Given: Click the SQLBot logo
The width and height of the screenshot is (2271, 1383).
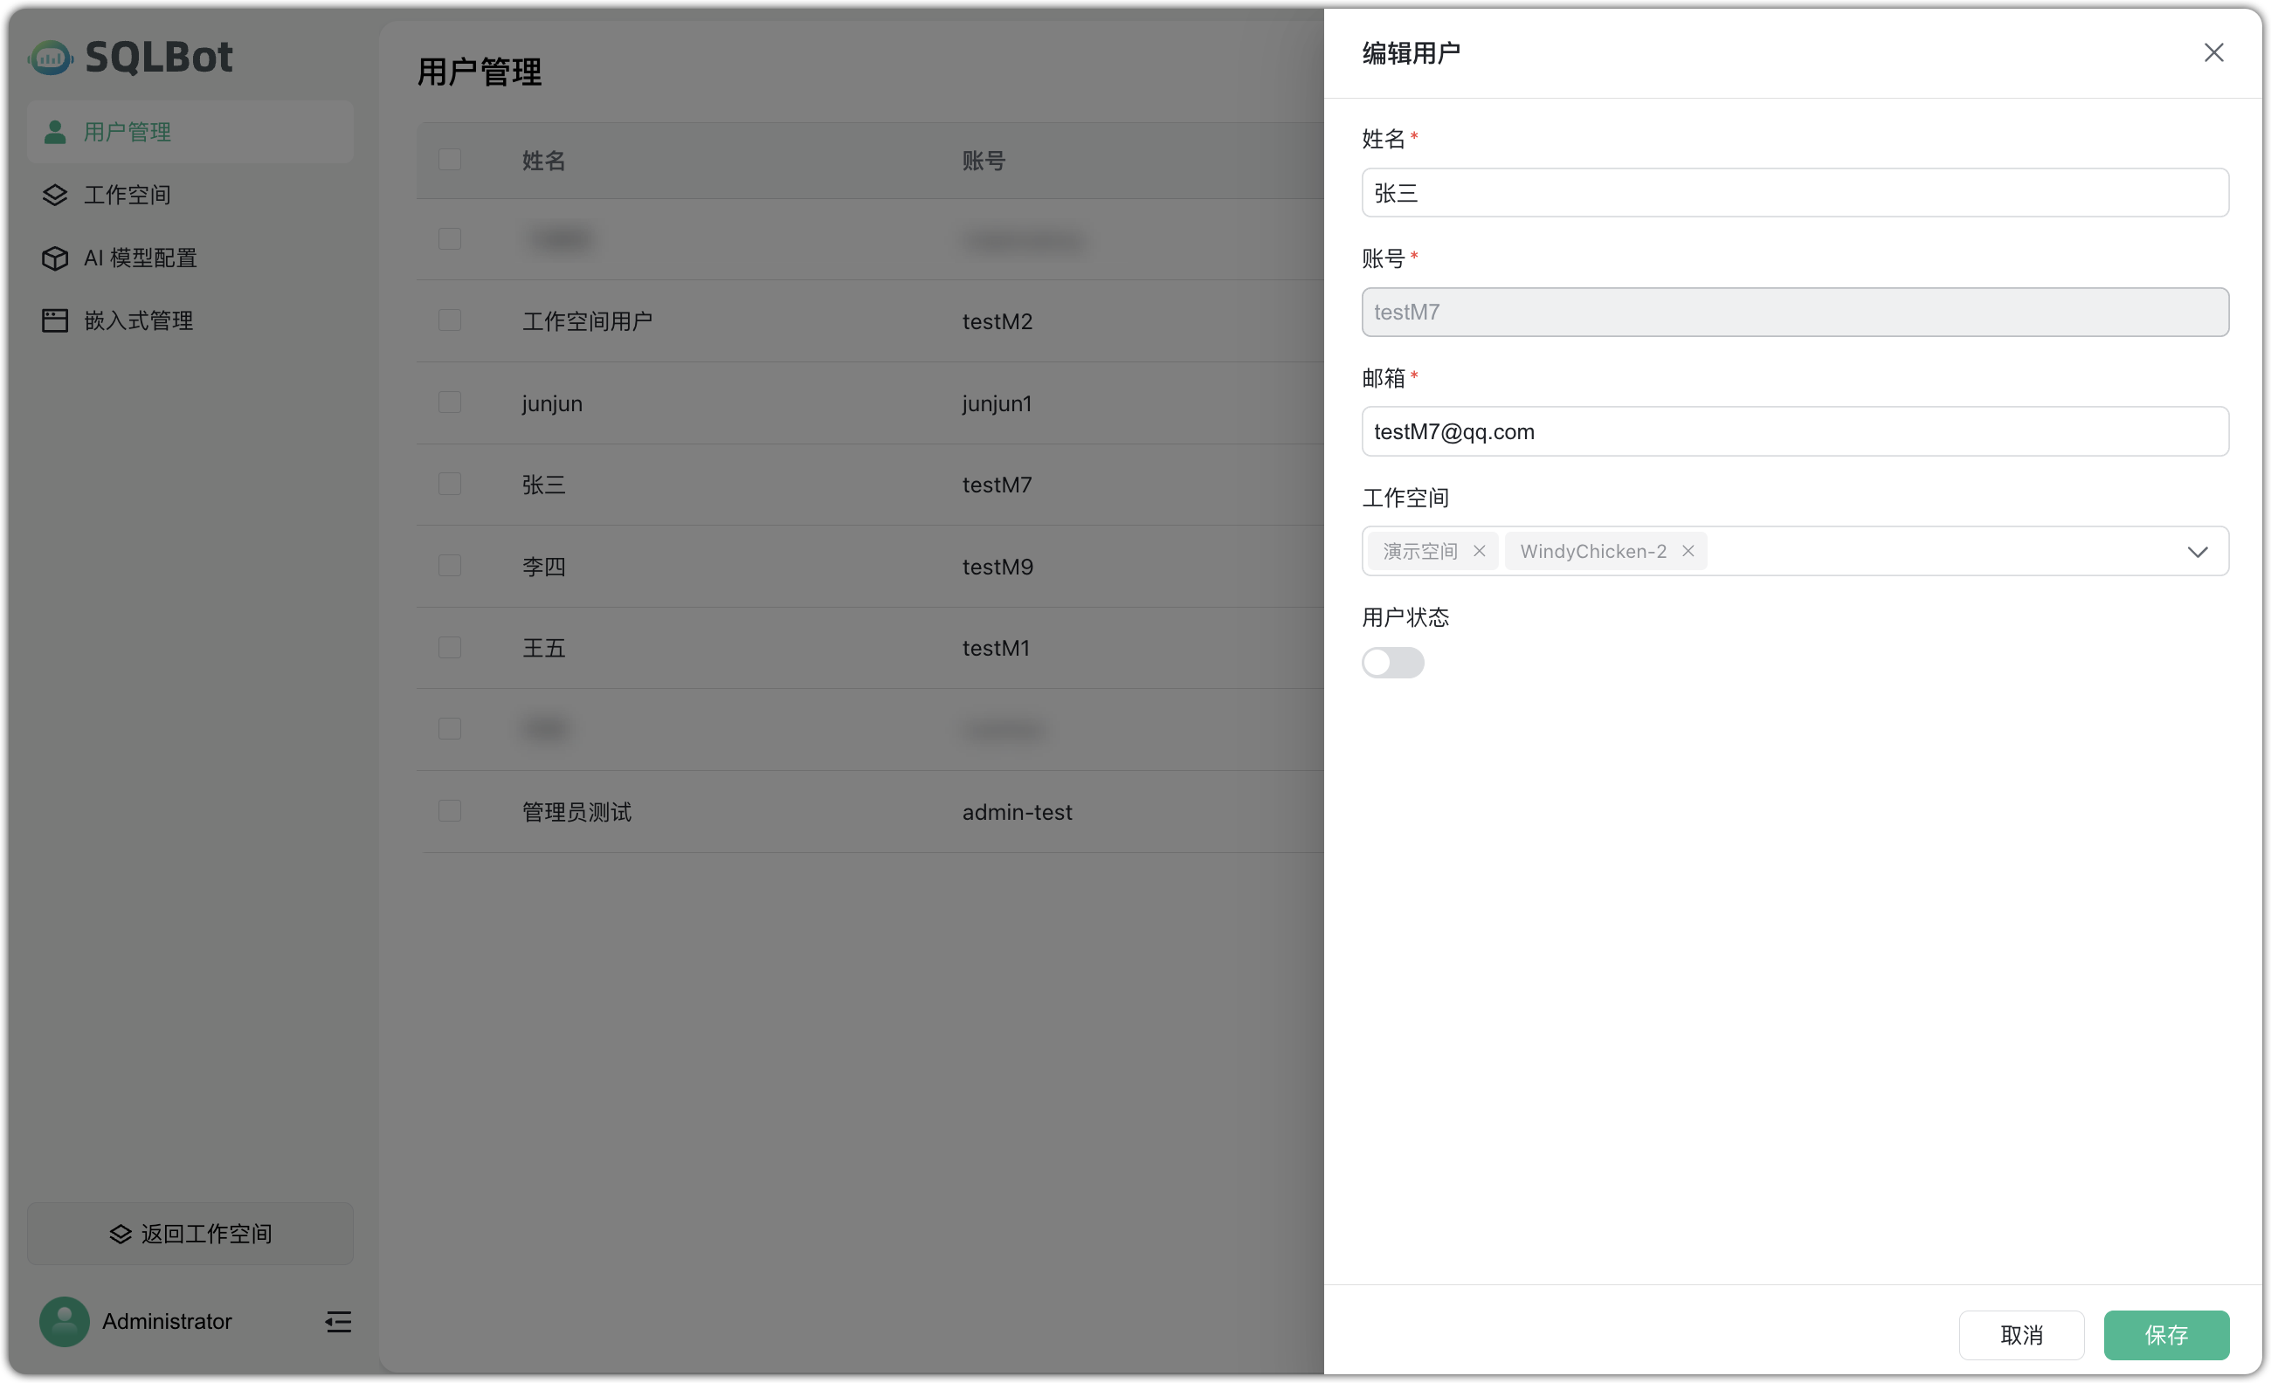Looking at the screenshot, I should tap(131, 57).
